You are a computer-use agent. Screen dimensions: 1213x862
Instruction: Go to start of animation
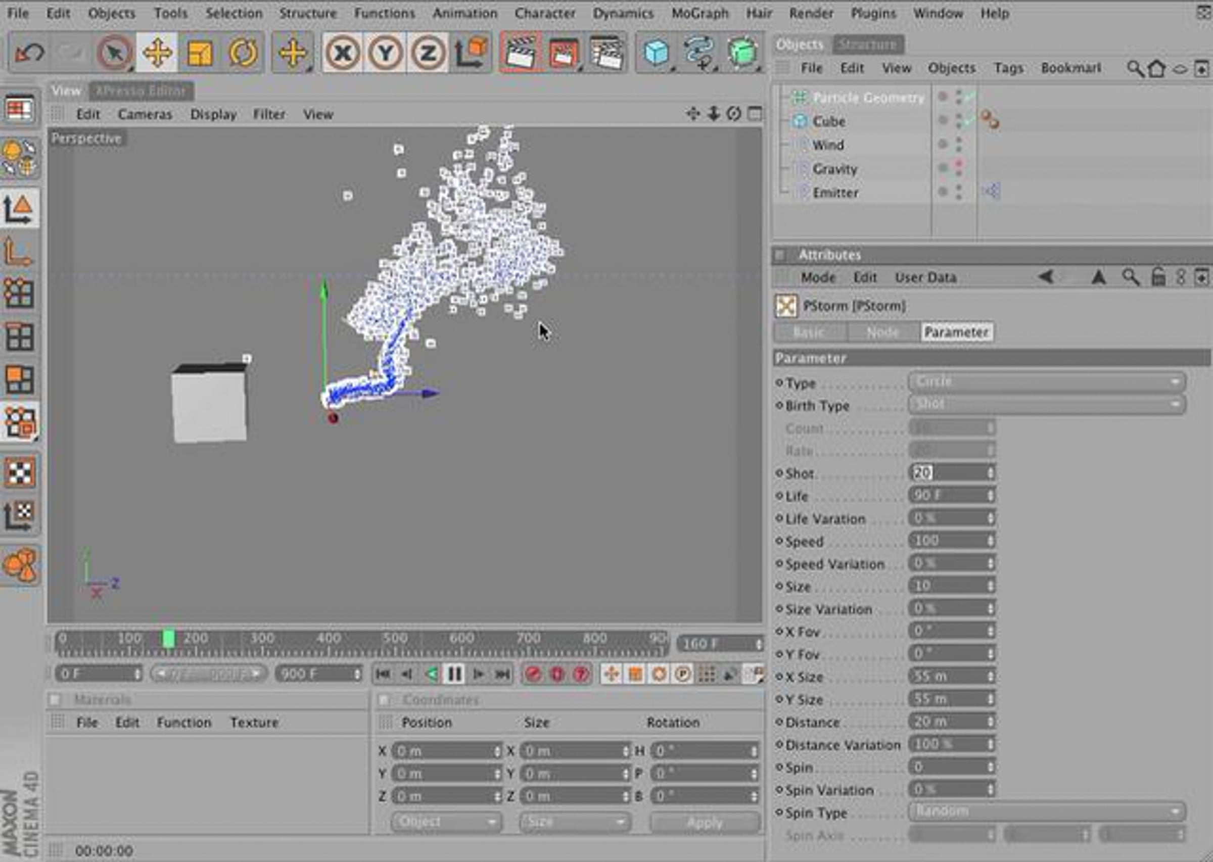383,674
